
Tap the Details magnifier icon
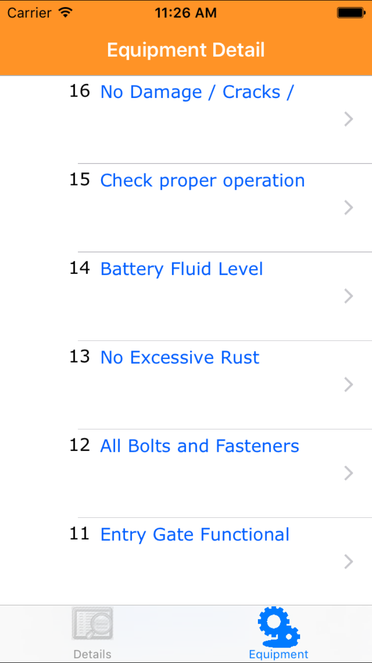click(x=93, y=623)
